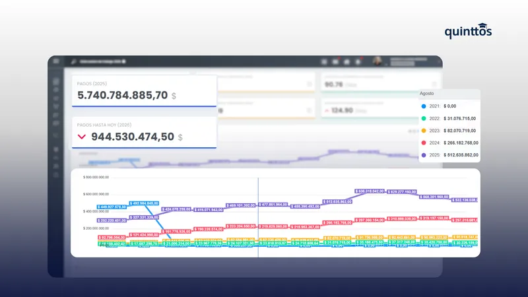The width and height of the screenshot is (528, 297).
Task: Click the red data label $ 319.197.150,00
Action: pyautogui.click(x=434, y=218)
